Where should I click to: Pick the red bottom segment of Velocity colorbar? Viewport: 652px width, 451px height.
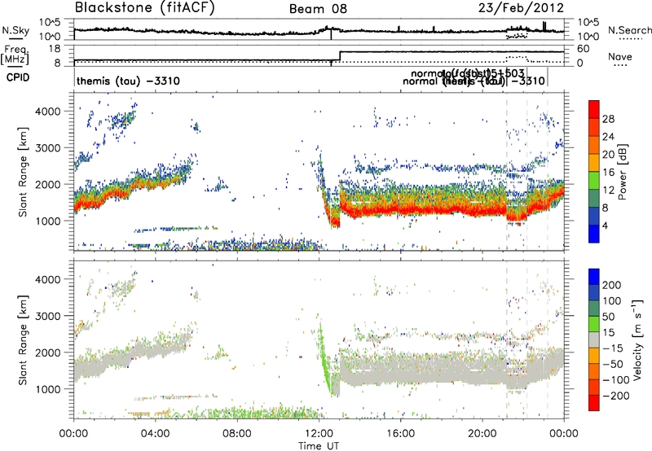coord(594,403)
